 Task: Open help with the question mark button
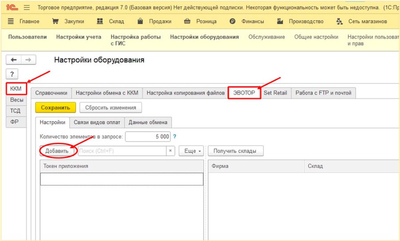[12, 74]
